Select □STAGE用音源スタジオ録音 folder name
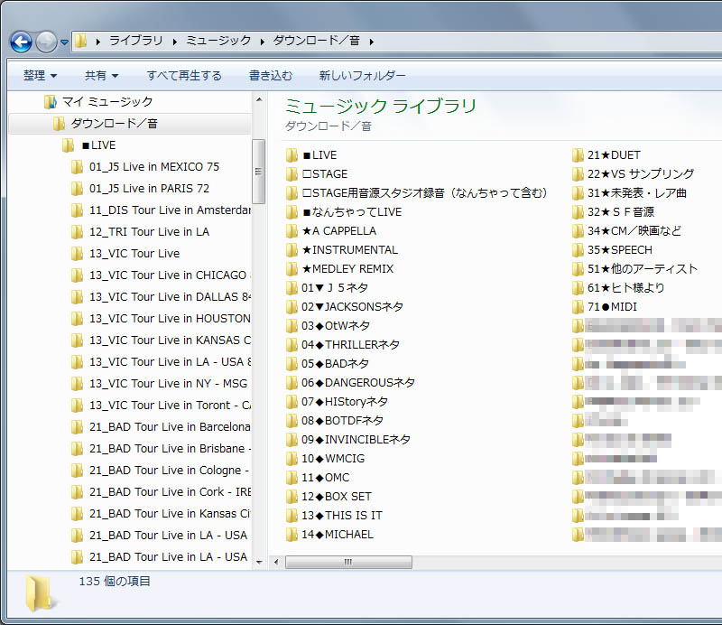The image size is (722, 625). pos(424,193)
